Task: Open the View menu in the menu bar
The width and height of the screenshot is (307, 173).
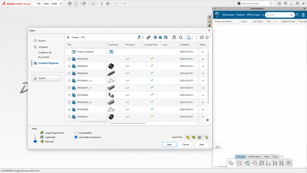Action: click(46, 3)
